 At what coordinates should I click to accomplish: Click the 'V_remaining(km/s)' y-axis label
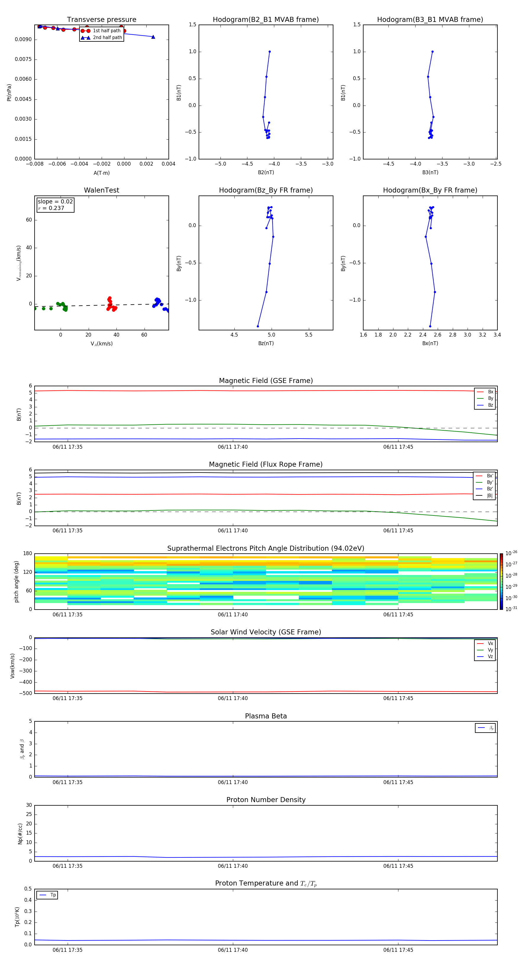[x=19, y=263]
